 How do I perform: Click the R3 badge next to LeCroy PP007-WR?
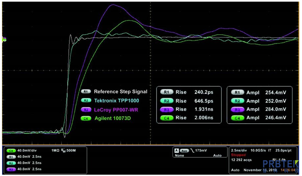pyautogui.click(x=86, y=109)
